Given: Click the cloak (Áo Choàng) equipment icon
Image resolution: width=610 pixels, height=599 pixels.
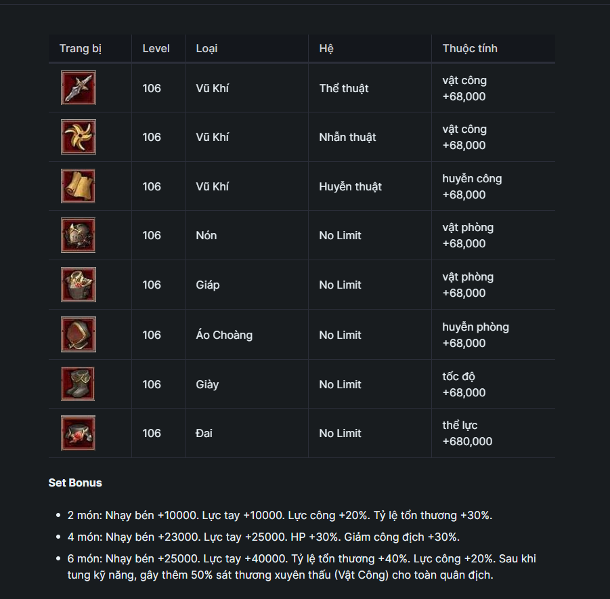Looking at the screenshot, I should [79, 335].
